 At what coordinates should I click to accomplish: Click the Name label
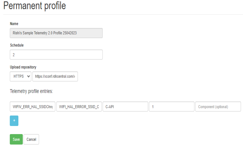click(14, 24)
